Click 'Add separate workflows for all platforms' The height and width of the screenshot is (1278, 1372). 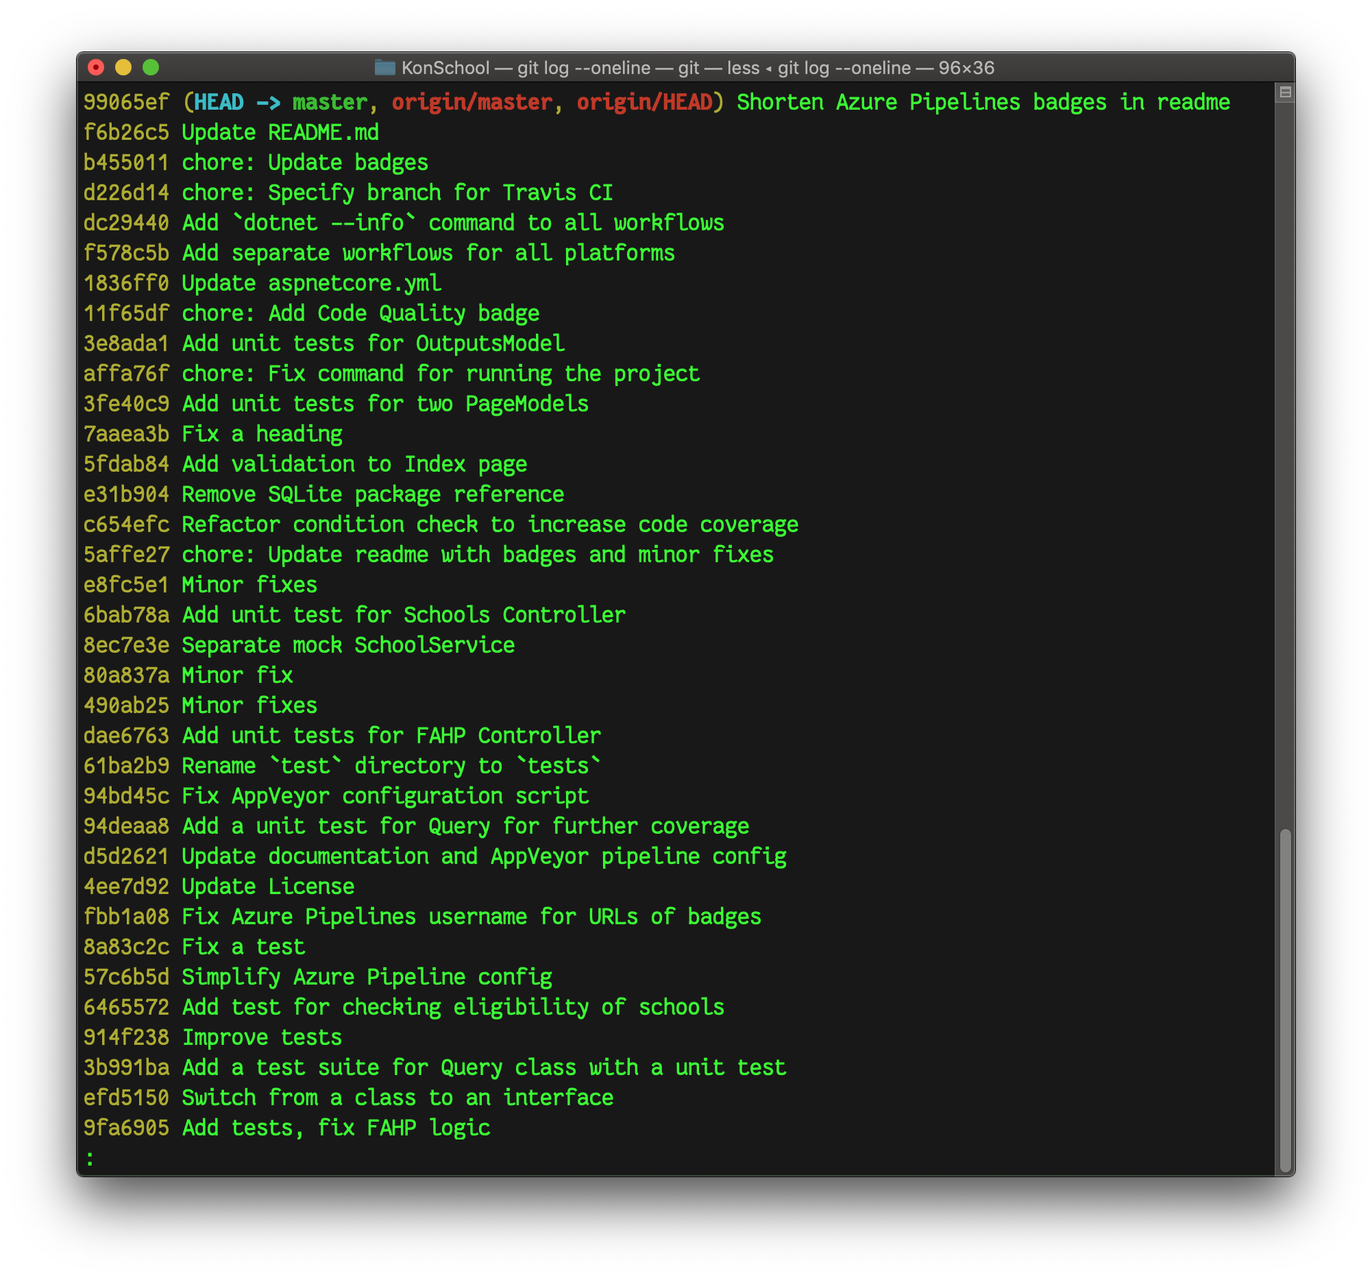click(x=428, y=254)
